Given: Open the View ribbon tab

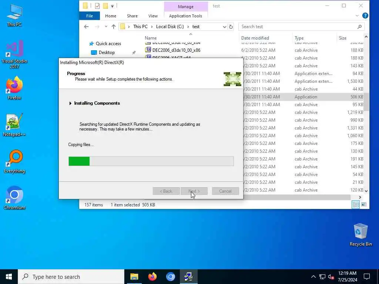Looking at the screenshot, I should [153, 16].
